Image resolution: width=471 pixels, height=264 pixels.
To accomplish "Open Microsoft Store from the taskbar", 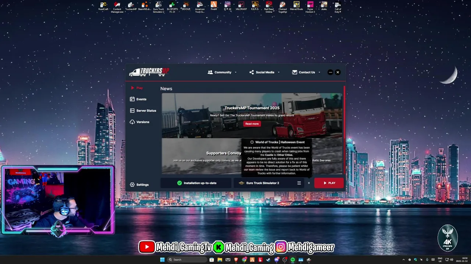I will (x=212, y=260).
